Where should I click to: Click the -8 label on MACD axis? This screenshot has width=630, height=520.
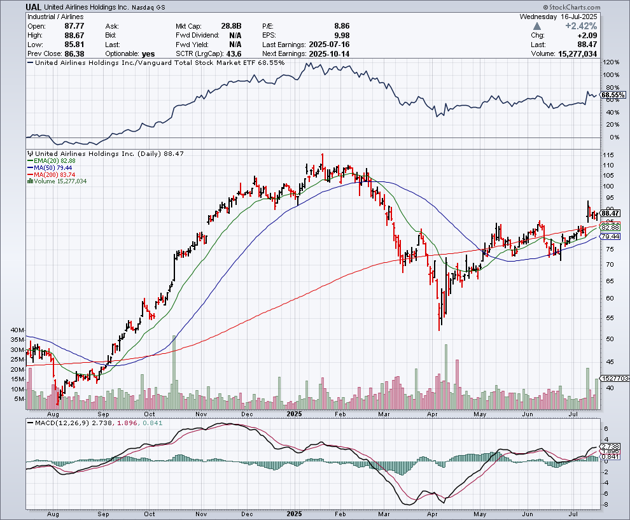click(x=606, y=505)
